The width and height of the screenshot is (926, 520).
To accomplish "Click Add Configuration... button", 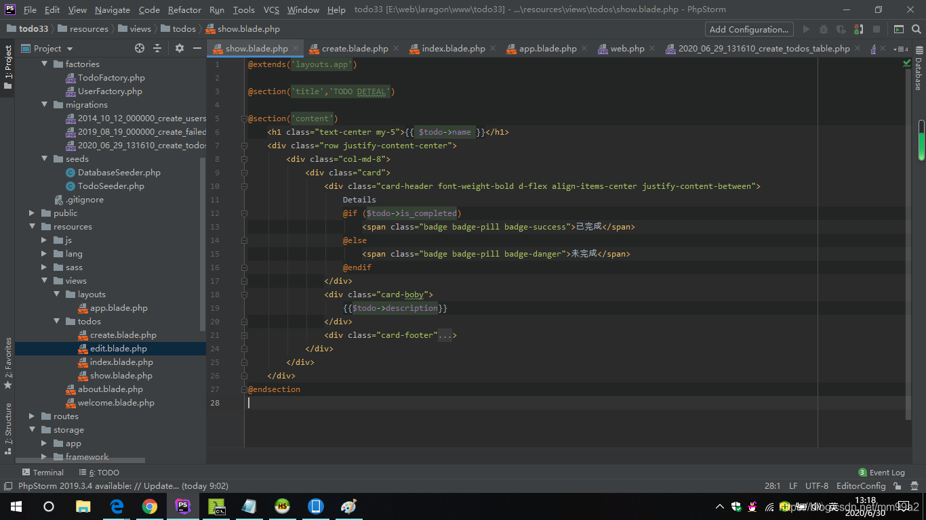I will click(x=749, y=29).
